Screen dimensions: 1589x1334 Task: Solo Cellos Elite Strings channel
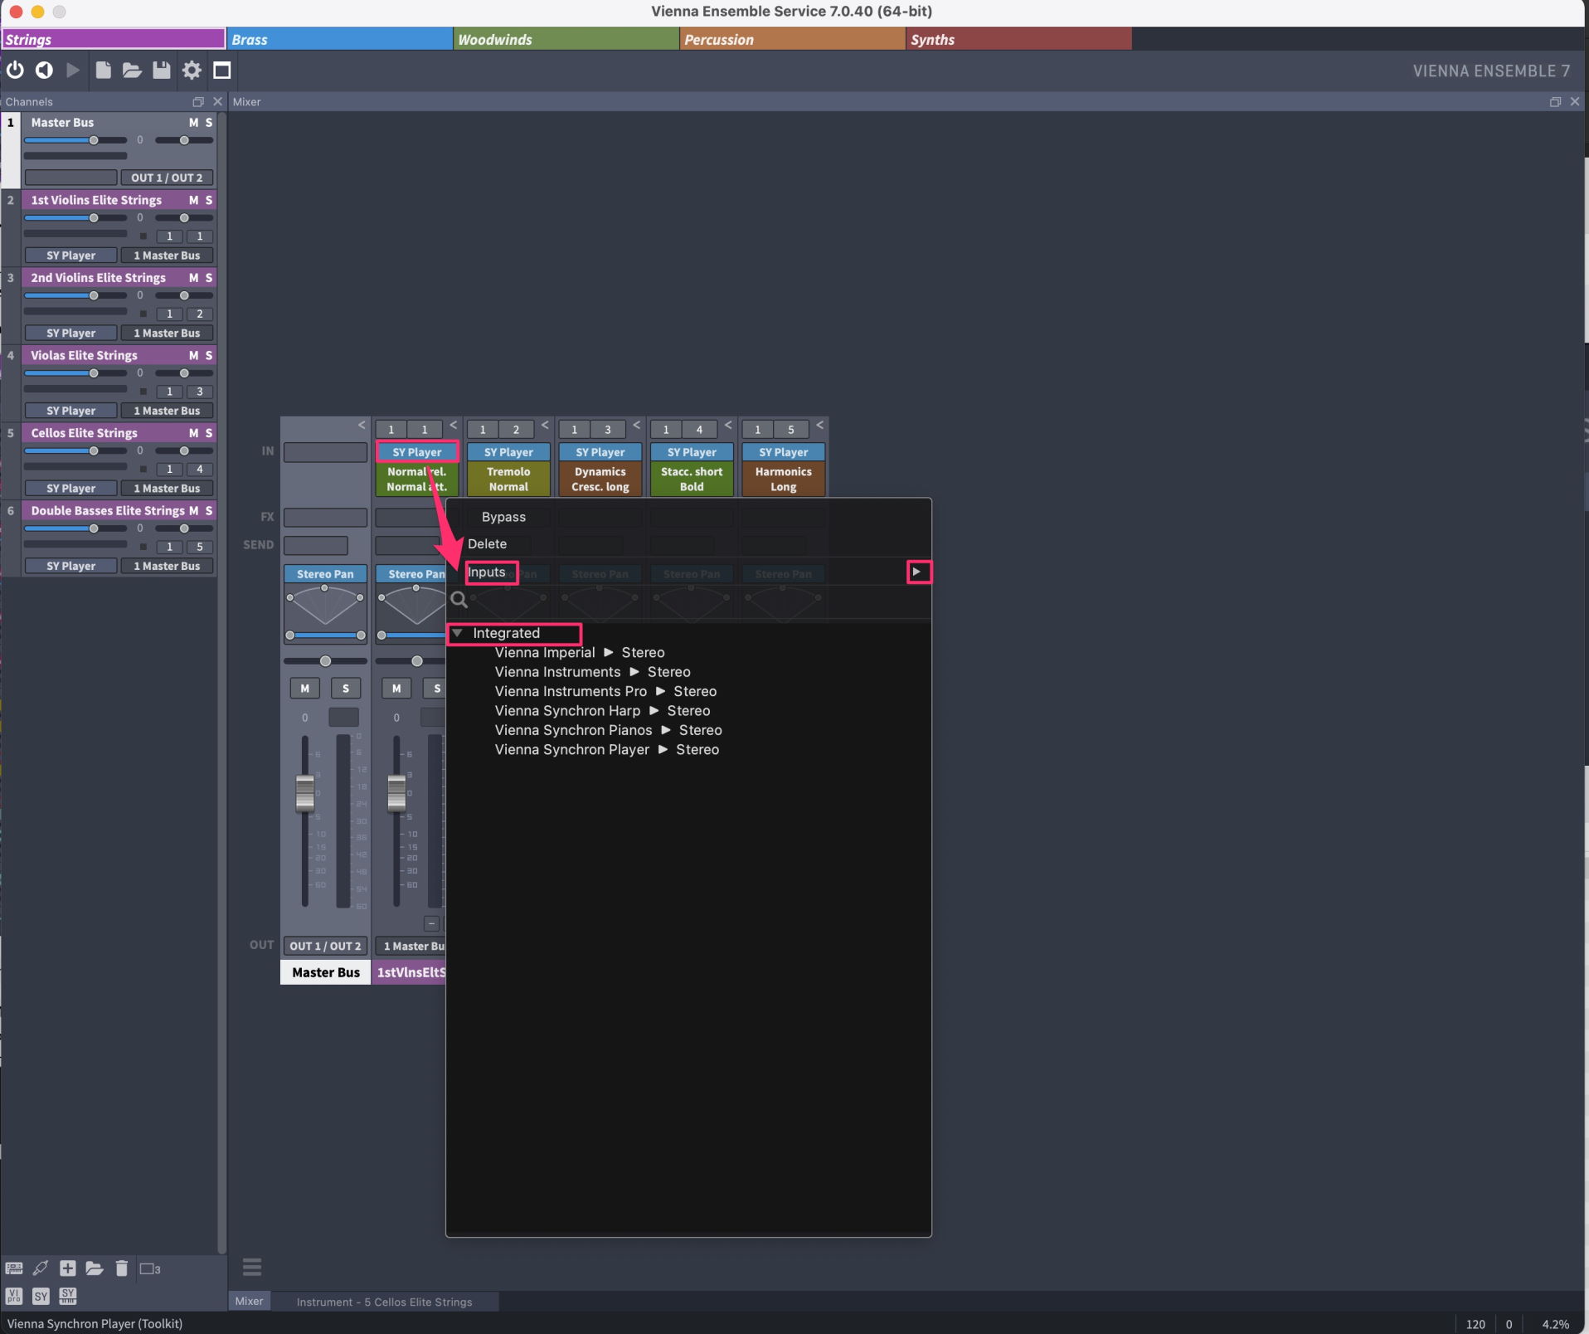[x=209, y=433]
